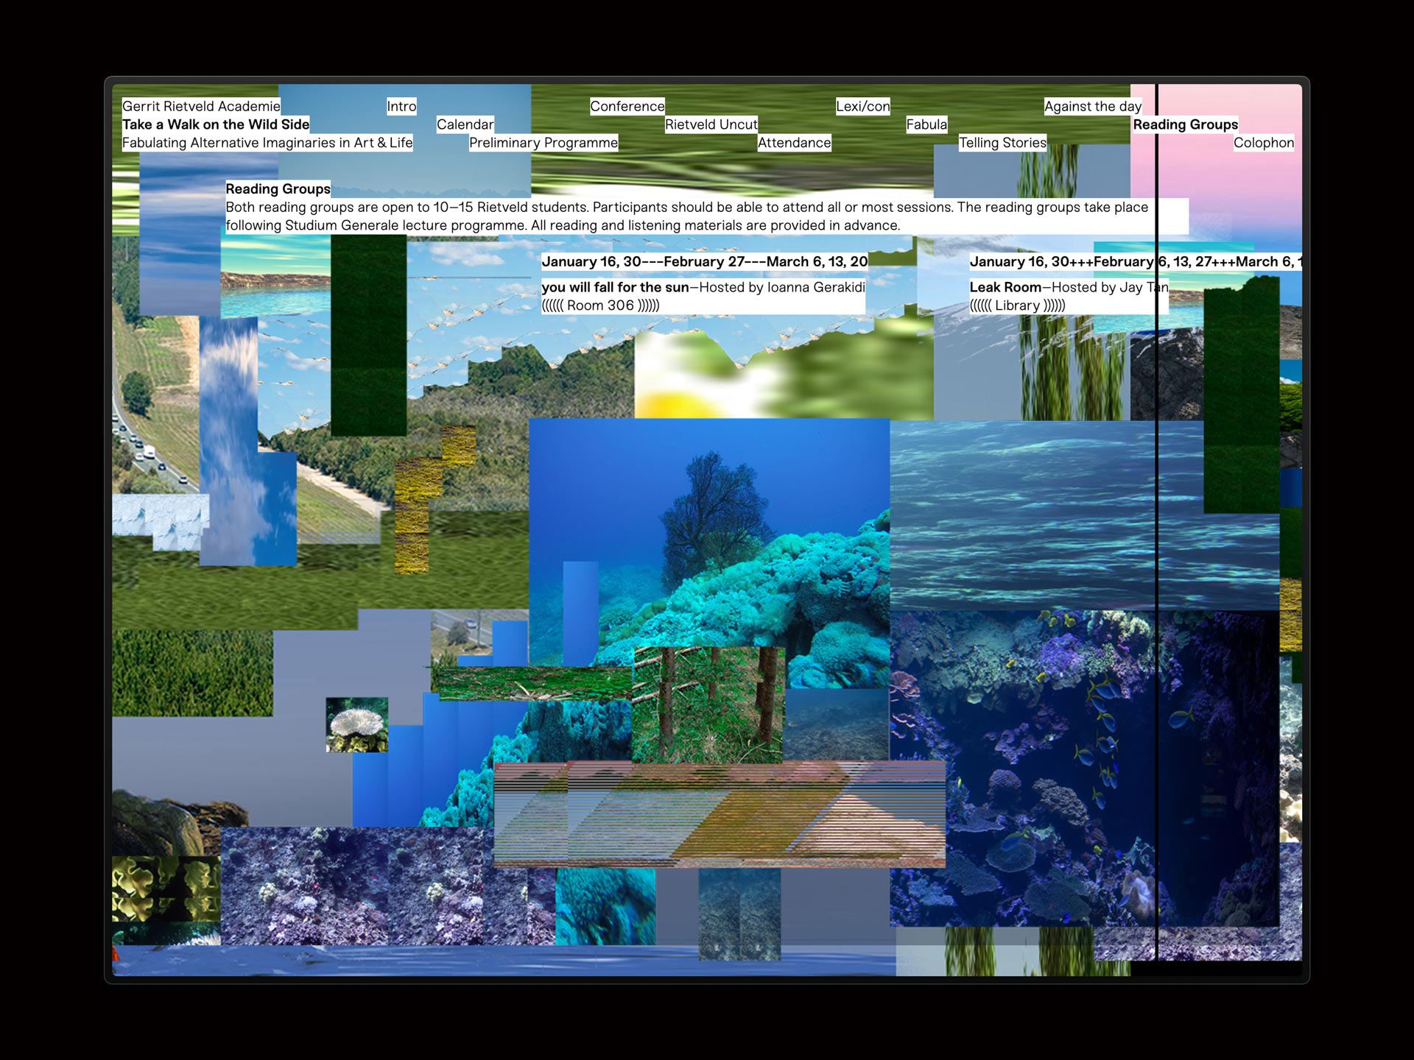Click the "(((((( Library ))))))" location text

[x=1020, y=304]
